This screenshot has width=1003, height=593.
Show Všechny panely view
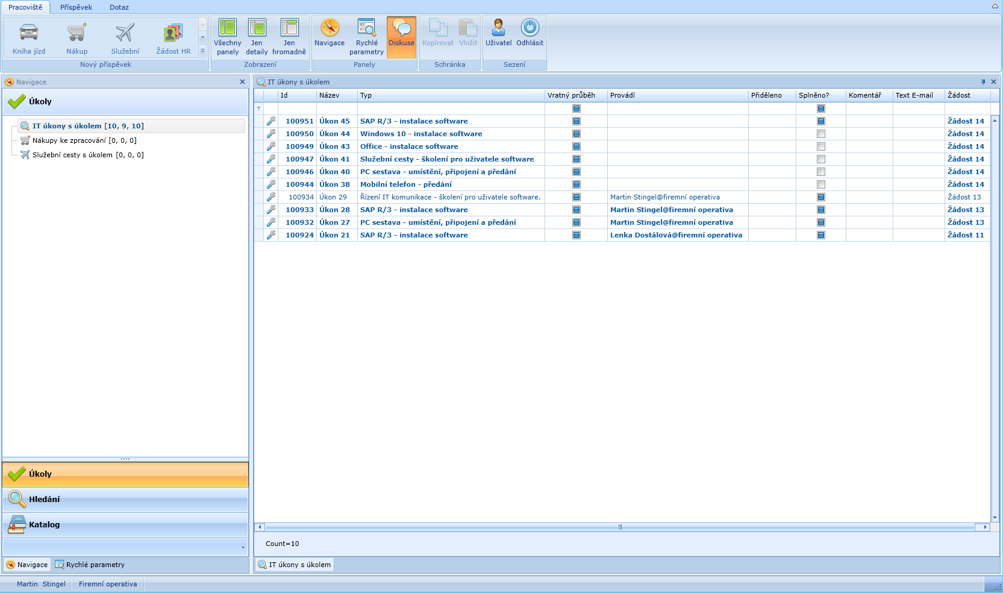[228, 28]
